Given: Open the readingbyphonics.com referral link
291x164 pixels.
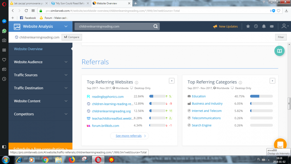Looking at the screenshot, I should (x=108, y=97).
